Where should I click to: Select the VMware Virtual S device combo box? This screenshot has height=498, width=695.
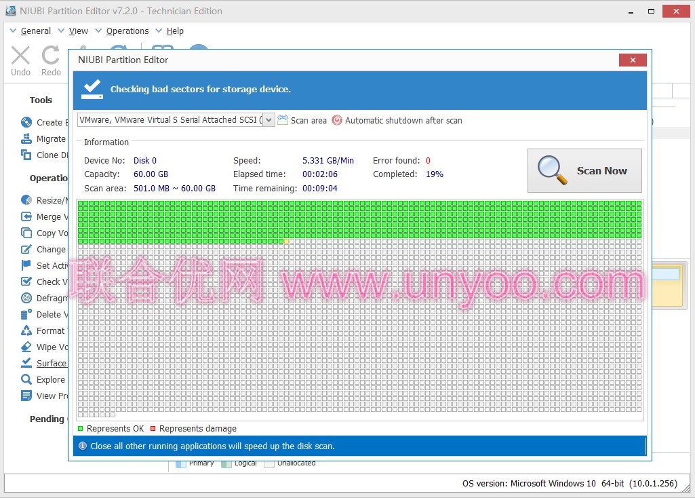[176, 119]
